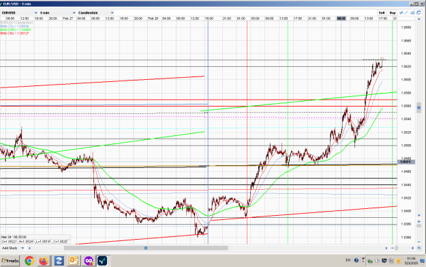Viewport: 426px width, 267px height.
Task: Click the time zoom slider handle
Action: tap(397, 248)
